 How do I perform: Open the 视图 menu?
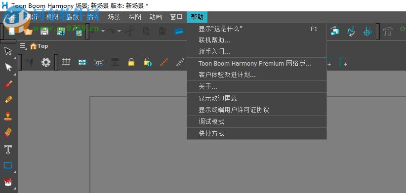52,17
